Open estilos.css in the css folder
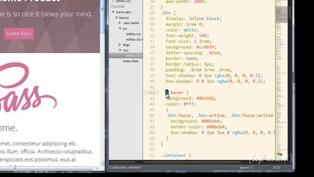Viewport: 314px width, 177px height. (133, 34)
